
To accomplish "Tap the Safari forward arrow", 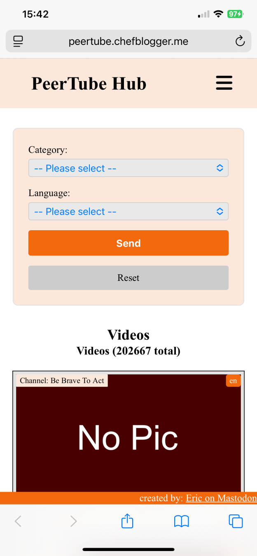I will click(74, 521).
